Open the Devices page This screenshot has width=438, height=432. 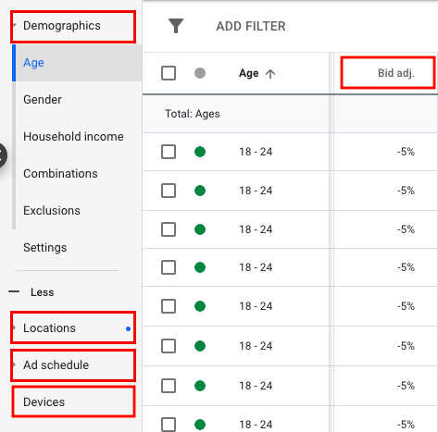coord(44,401)
